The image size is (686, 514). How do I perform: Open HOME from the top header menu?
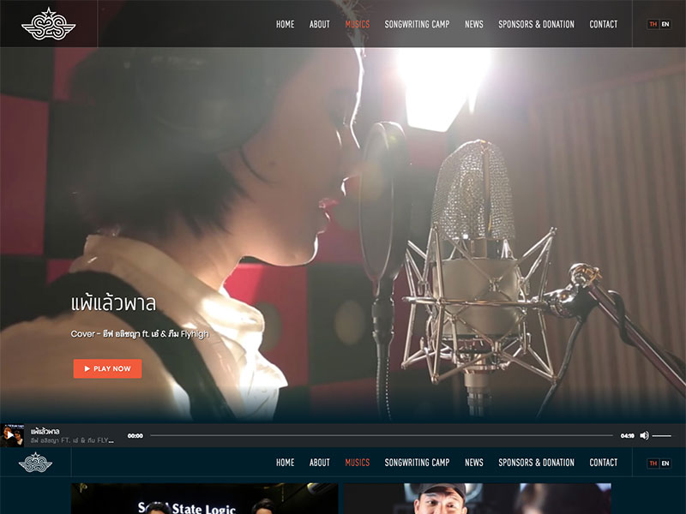coord(285,24)
